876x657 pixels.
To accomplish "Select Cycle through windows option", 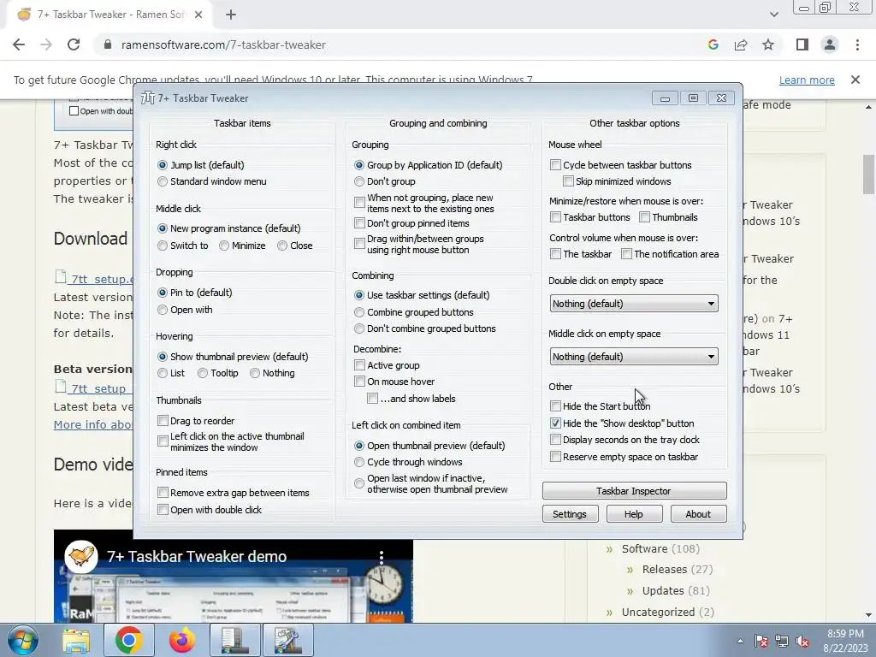I will 359,462.
